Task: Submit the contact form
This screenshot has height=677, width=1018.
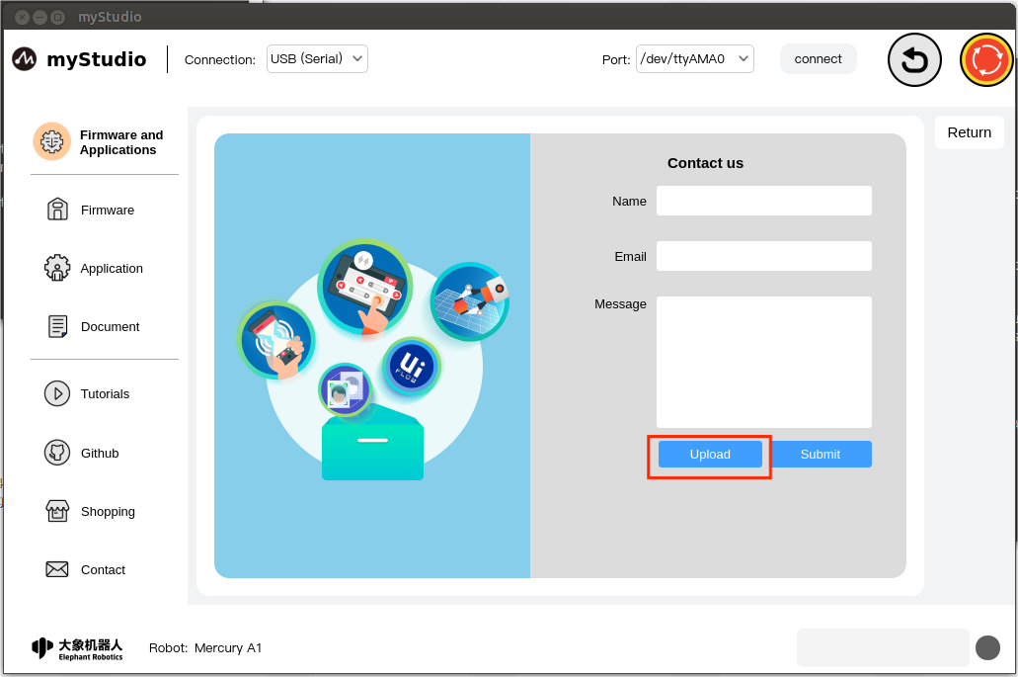Action: [x=820, y=455]
